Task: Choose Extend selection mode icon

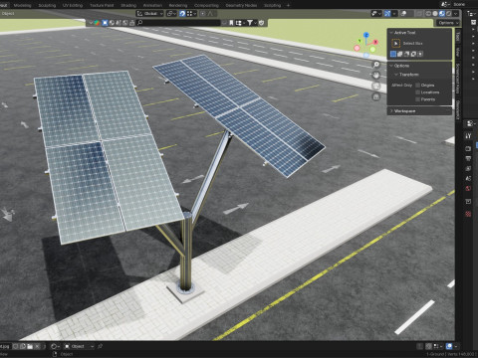Action: (400, 54)
